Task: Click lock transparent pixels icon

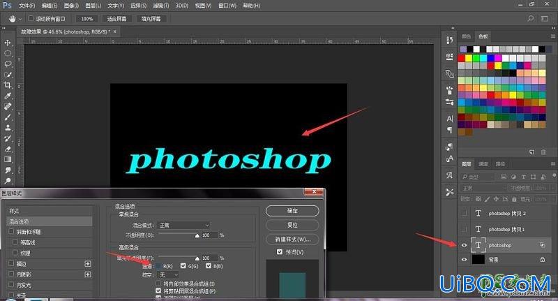Action: [x=478, y=199]
